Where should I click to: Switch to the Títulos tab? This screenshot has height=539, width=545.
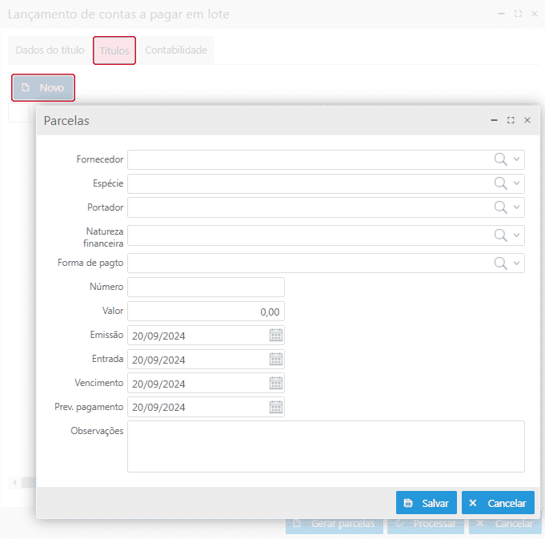tap(114, 50)
